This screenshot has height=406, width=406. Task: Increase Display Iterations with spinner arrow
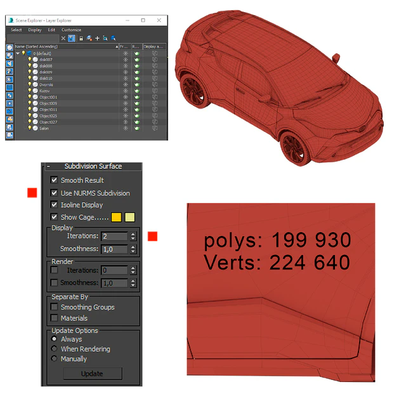pos(133,234)
